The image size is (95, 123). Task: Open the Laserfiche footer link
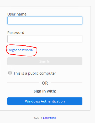(x=50, y=118)
